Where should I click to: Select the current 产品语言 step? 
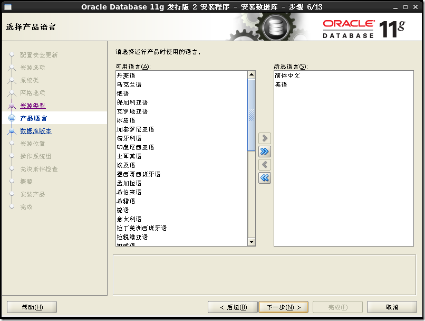coord(34,118)
